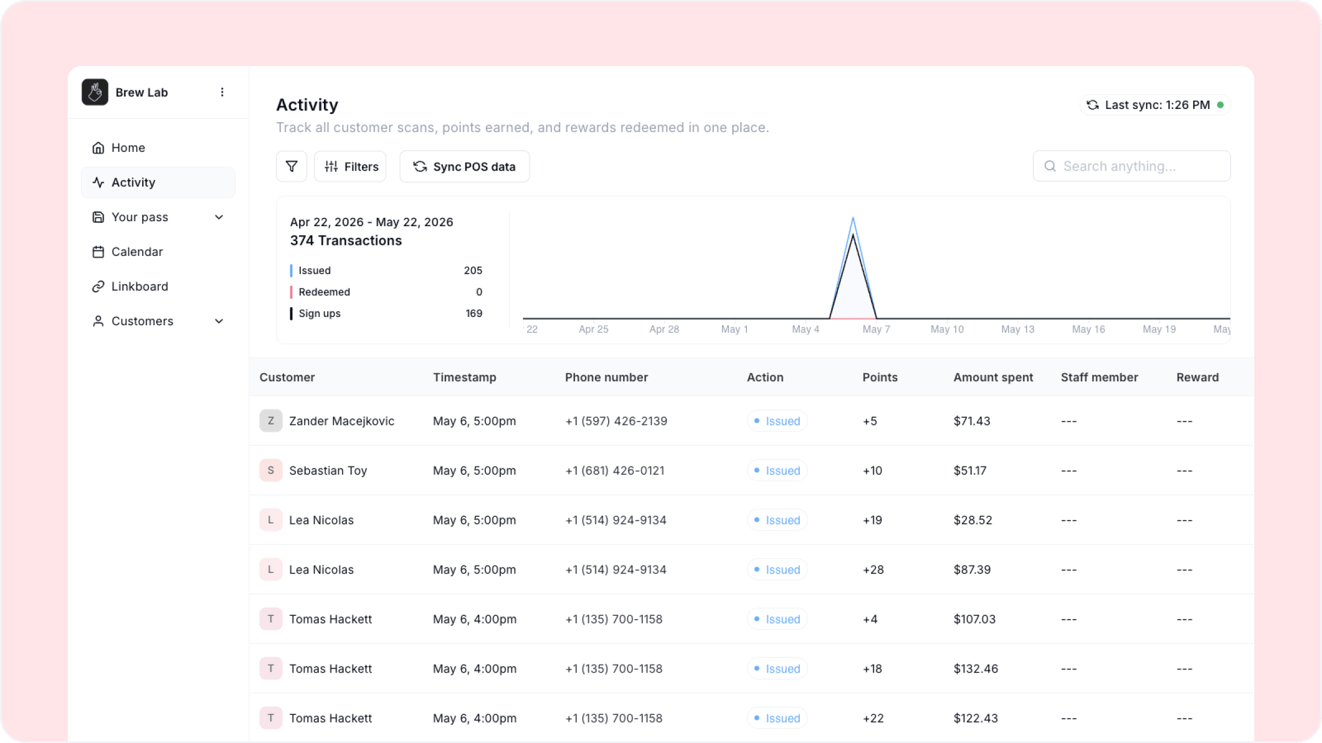The width and height of the screenshot is (1322, 743).
Task: Click the magnifier icon in search box
Action: pos(1050,166)
